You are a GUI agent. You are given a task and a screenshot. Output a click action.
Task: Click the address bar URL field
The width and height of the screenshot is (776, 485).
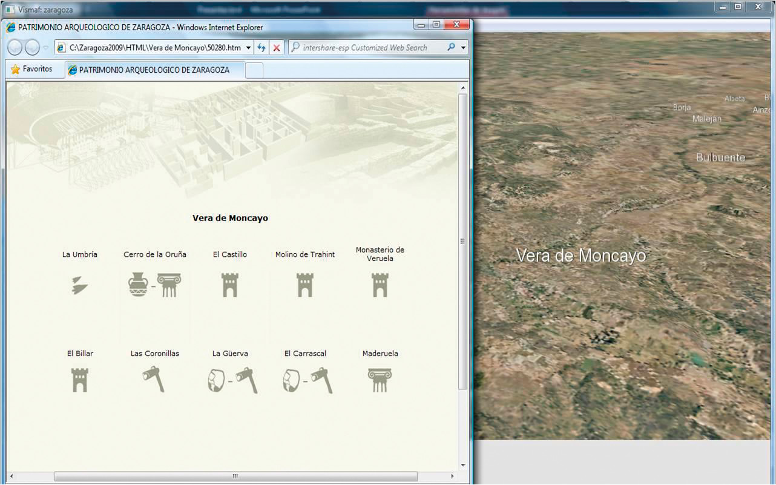(x=155, y=48)
